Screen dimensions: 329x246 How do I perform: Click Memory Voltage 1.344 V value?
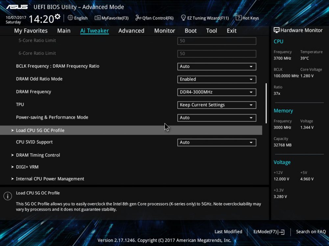[x=307, y=127]
